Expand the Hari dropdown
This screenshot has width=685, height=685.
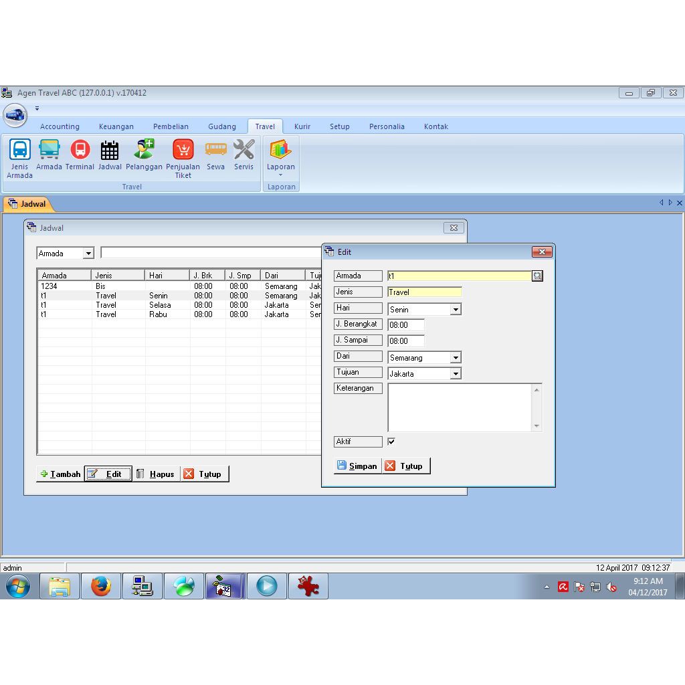456,310
